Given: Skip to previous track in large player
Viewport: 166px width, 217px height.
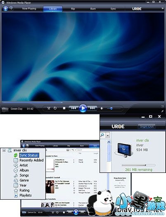Looking at the screenshot, I should click(x=74, y=108).
